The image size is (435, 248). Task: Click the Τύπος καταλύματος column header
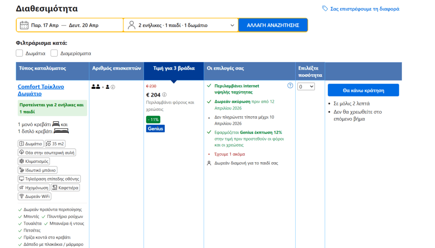(42, 68)
